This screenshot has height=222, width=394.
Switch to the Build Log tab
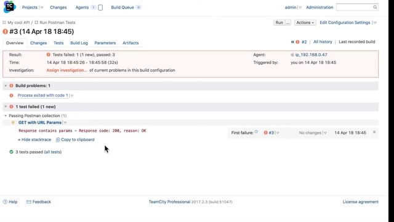(79, 43)
